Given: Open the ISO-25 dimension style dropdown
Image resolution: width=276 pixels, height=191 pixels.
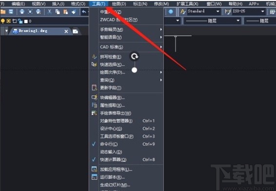Looking at the screenshot, I should (263, 11).
